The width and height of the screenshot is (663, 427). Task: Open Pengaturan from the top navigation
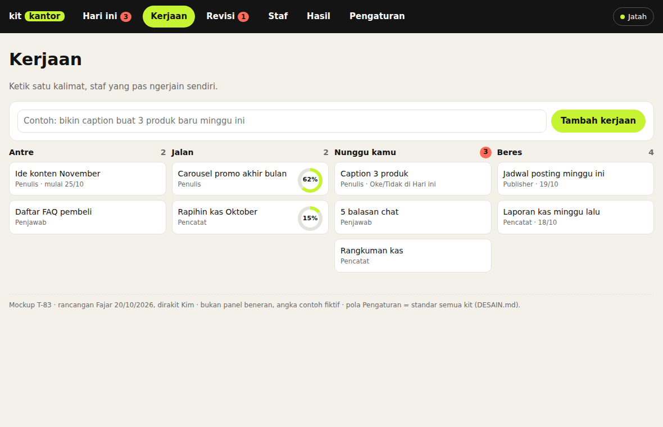[377, 16]
